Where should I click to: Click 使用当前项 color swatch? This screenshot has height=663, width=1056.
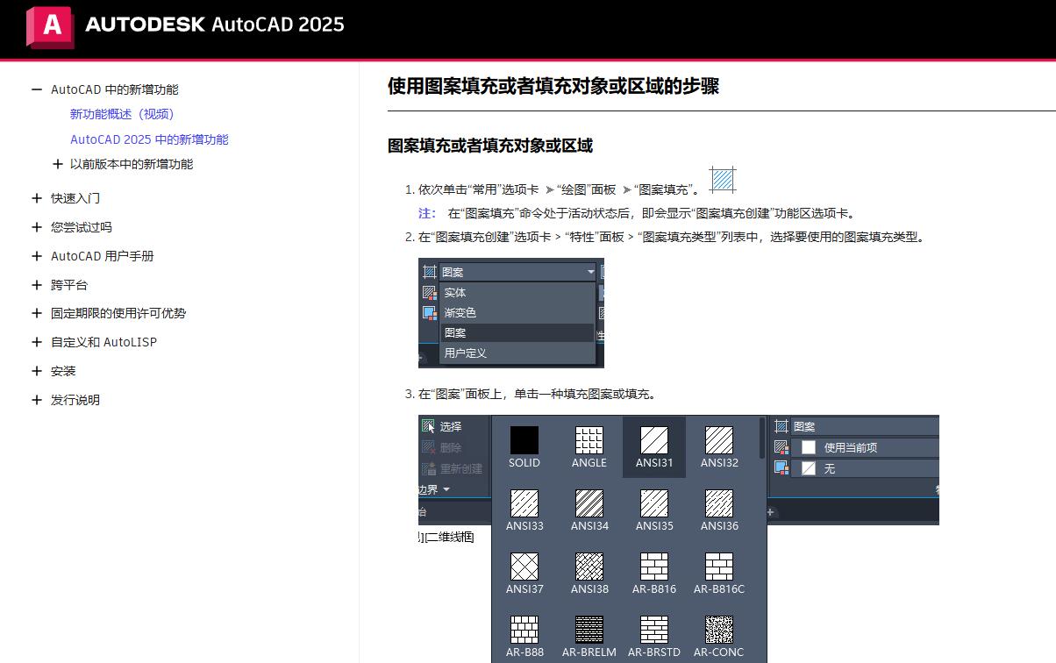coord(808,447)
